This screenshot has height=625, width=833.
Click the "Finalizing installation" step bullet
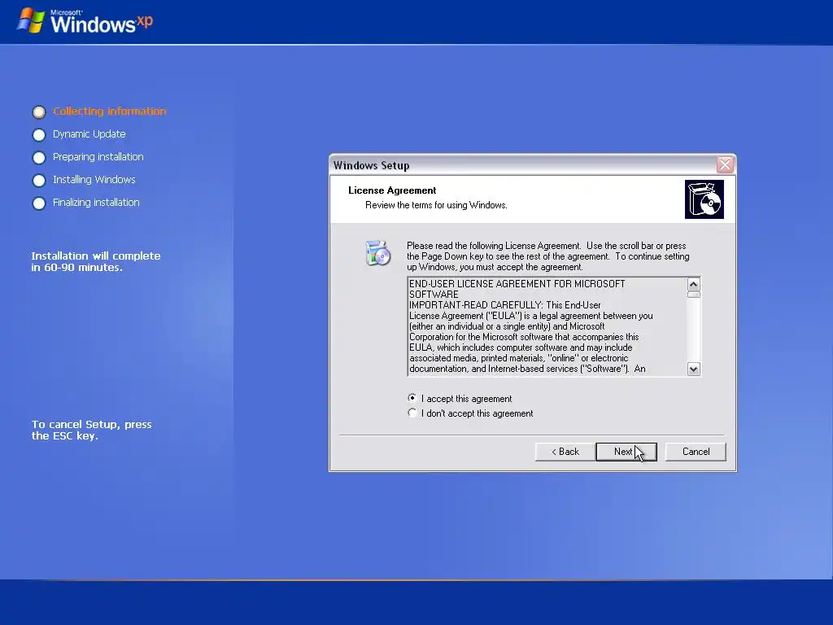(x=39, y=203)
